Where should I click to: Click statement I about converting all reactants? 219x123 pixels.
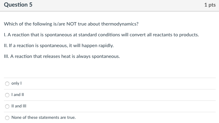tap(101, 35)
